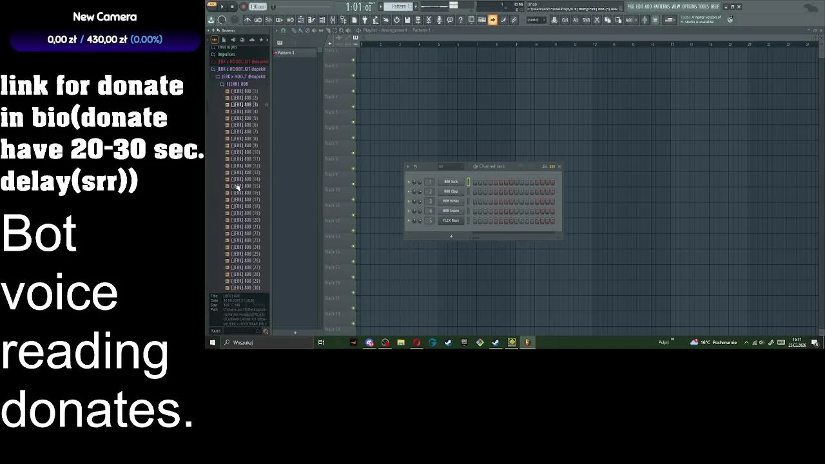Click the hat icon beside Ctrl

[x=554, y=20]
